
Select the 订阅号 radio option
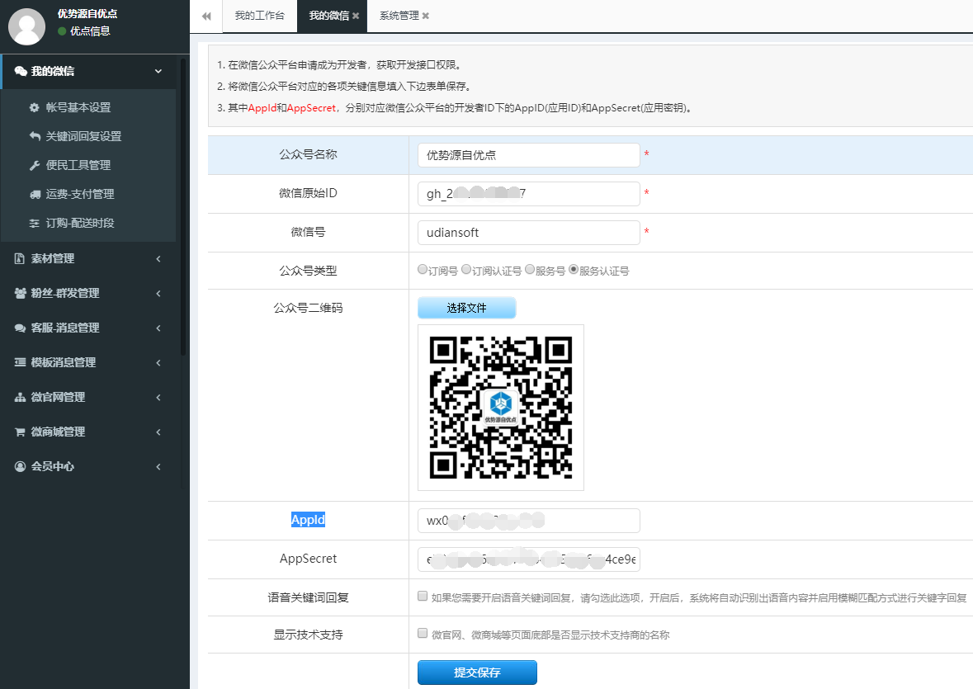pos(423,269)
